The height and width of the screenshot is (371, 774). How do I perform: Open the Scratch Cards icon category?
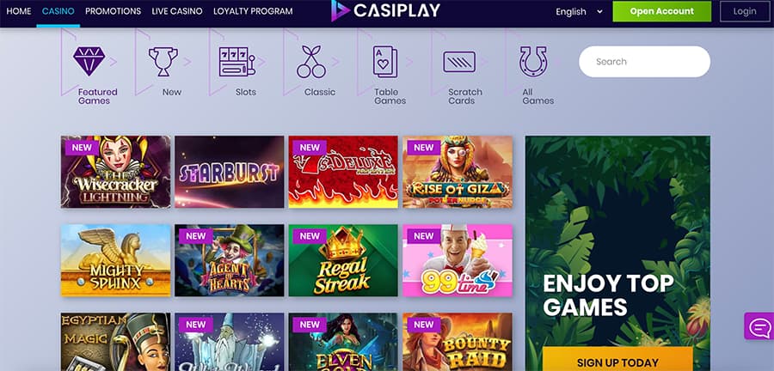tap(459, 62)
